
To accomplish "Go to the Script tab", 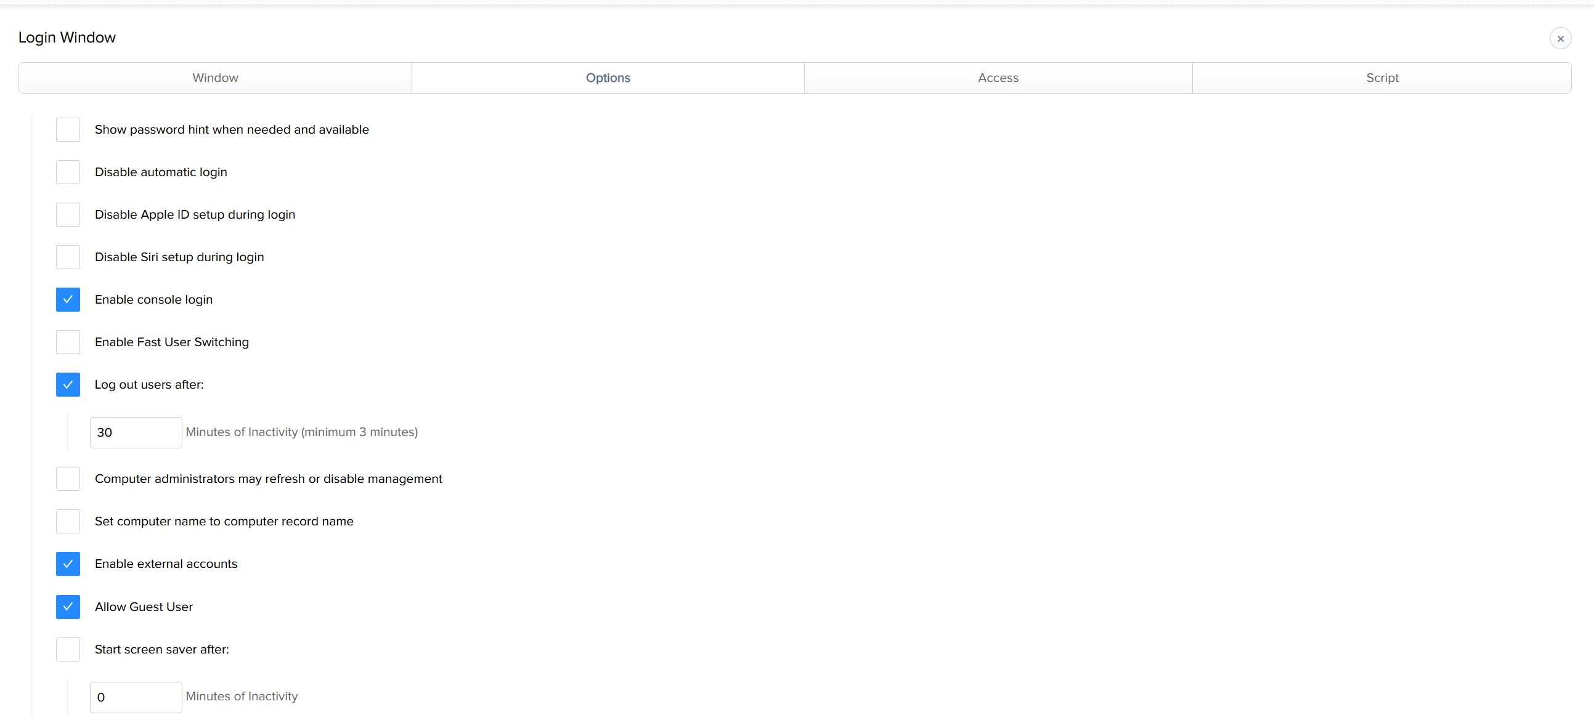I will [x=1381, y=78].
